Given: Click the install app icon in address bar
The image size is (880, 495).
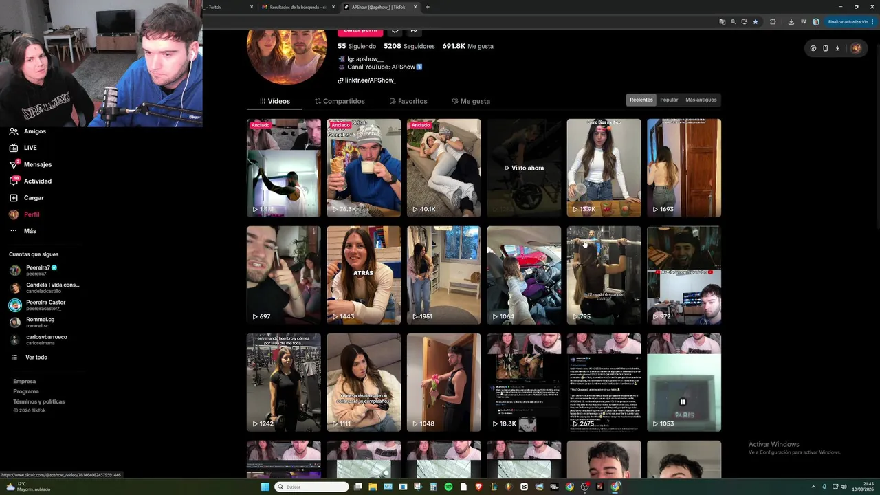Looking at the screenshot, I should (744, 22).
